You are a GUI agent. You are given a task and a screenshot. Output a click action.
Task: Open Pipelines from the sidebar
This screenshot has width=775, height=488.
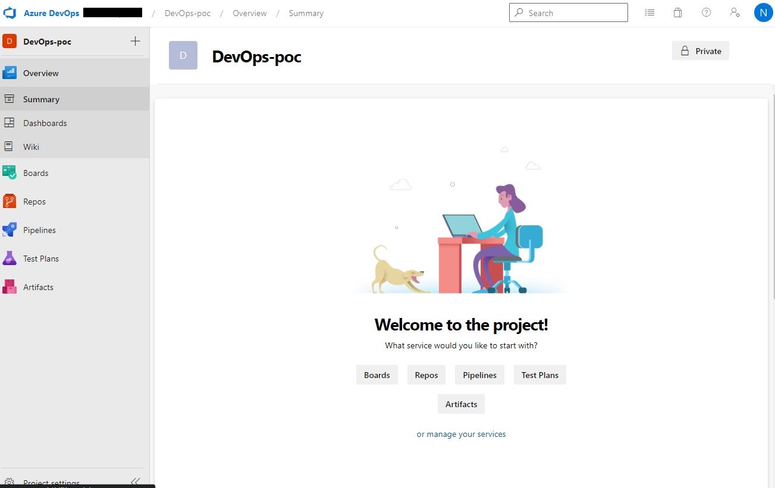point(39,230)
